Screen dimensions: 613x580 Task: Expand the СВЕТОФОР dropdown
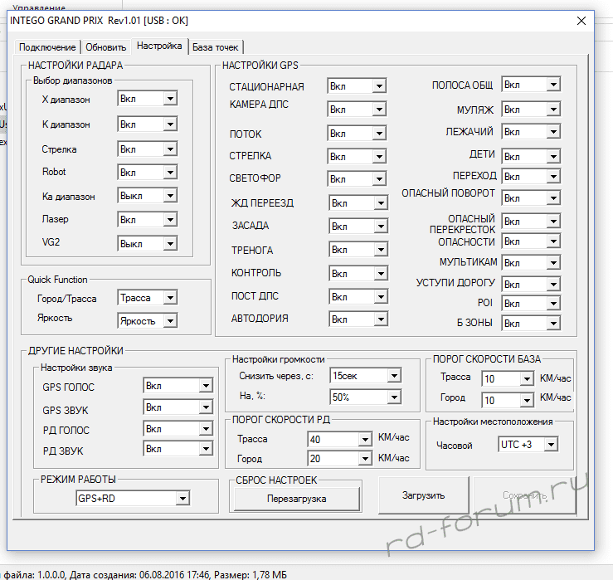(357, 178)
